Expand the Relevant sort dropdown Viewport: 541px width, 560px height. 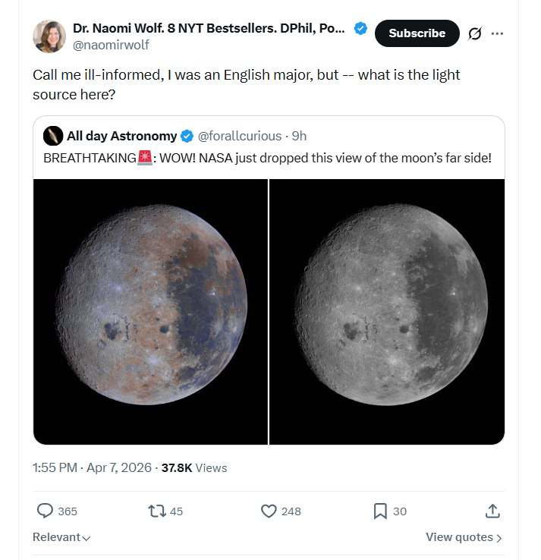[61, 537]
